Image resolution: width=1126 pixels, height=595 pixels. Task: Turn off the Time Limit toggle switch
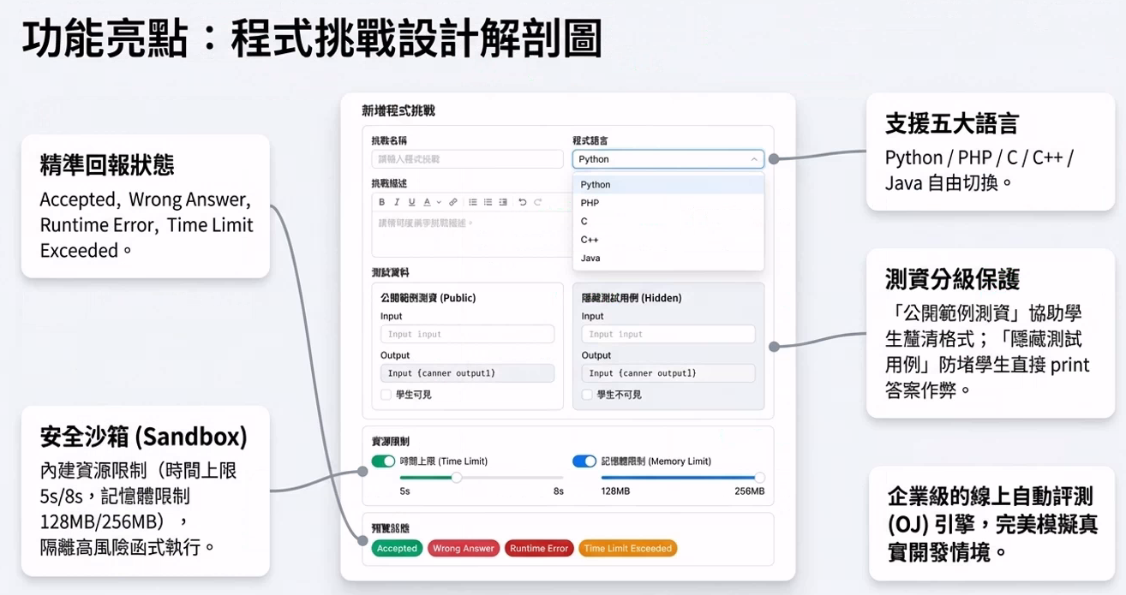click(x=383, y=461)
